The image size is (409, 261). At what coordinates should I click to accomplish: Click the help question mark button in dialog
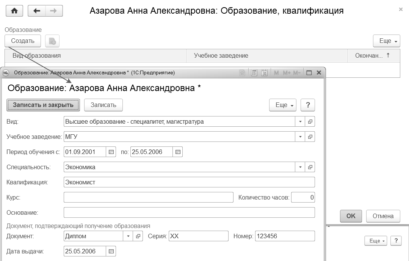tap(308, 105)
